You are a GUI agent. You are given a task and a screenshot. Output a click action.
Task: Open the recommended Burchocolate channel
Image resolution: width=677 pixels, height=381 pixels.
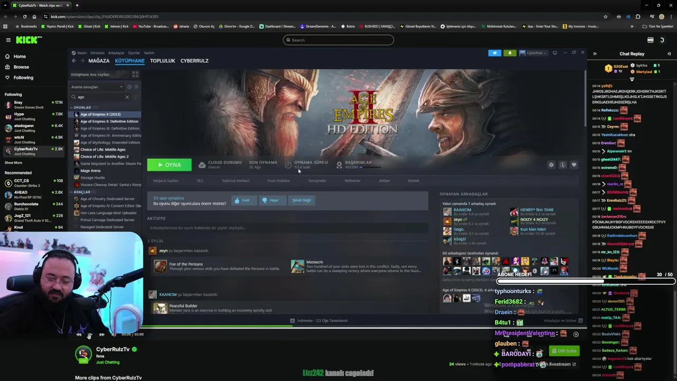pyautogui.click(x=33, y=206)
